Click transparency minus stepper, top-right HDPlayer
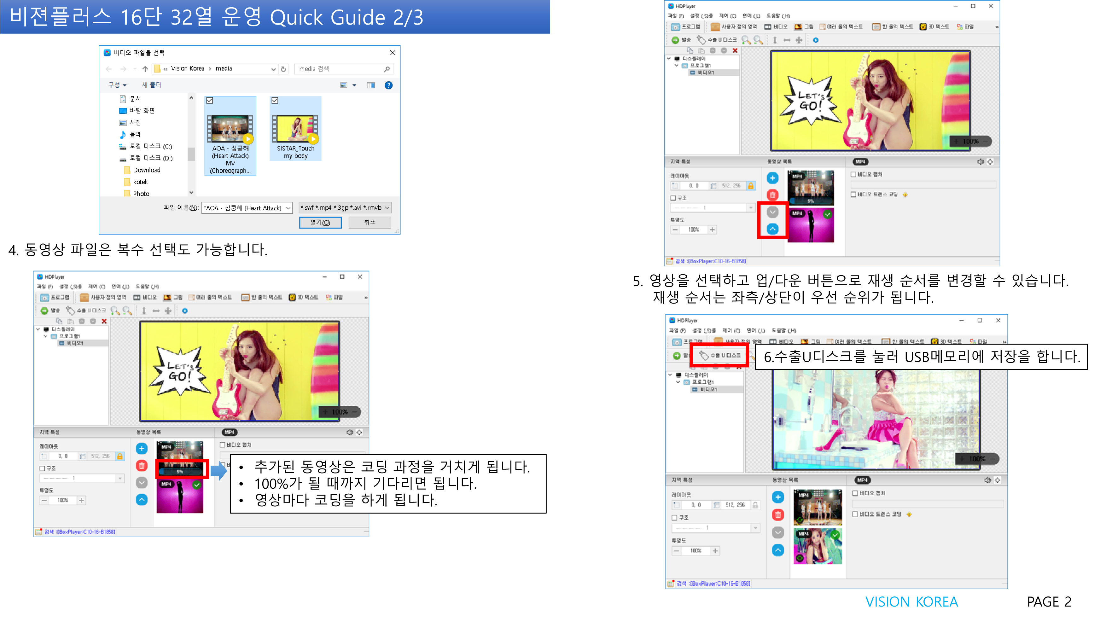Image resolution: width=1106 pixels, height=622 pixels. tap(675, 230)
